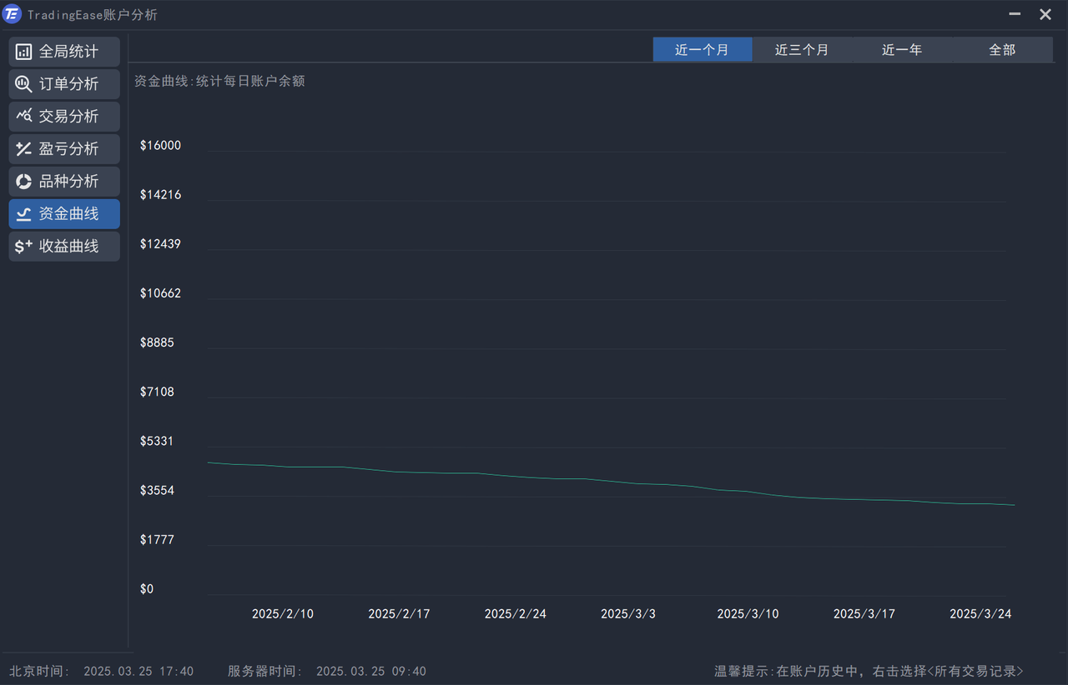Click the 北京时间 clock in status bar
Screen dimensions: 1068x685
[x=139, y=672]
